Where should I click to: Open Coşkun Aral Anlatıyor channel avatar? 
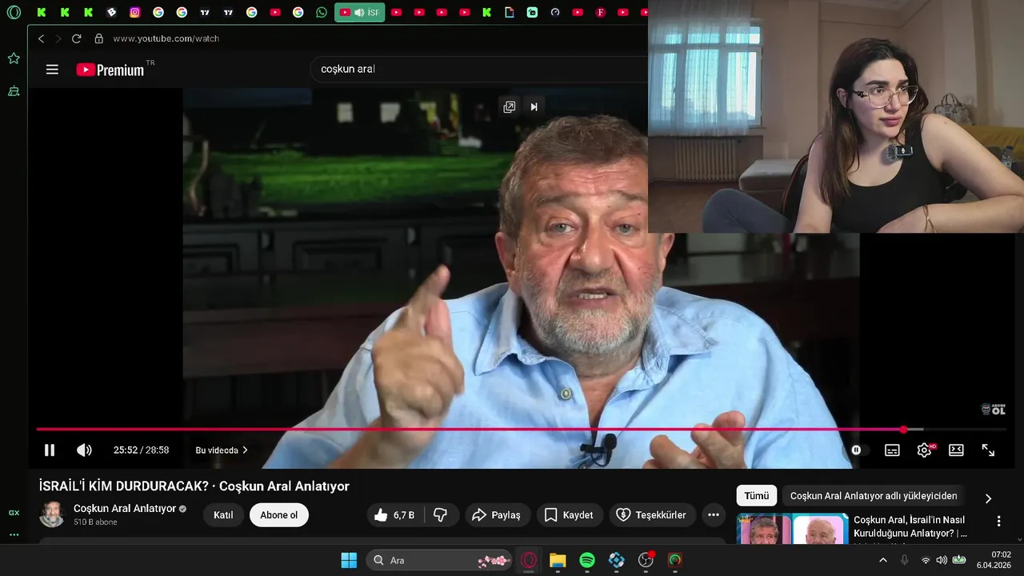coord(52,514)
